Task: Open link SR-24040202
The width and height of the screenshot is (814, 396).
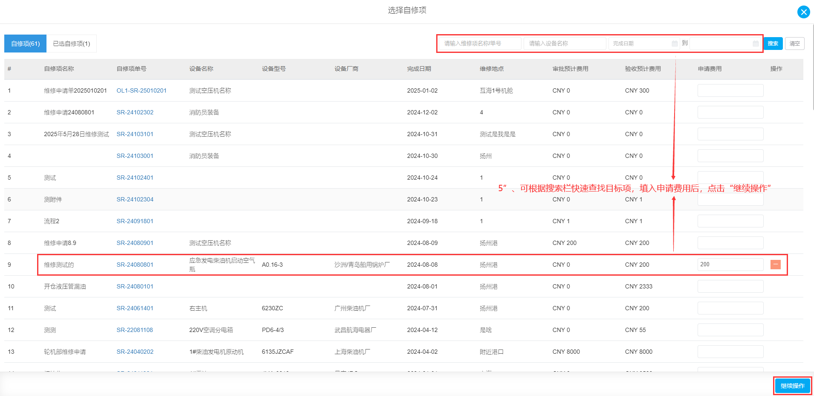Action: point(135,352)
